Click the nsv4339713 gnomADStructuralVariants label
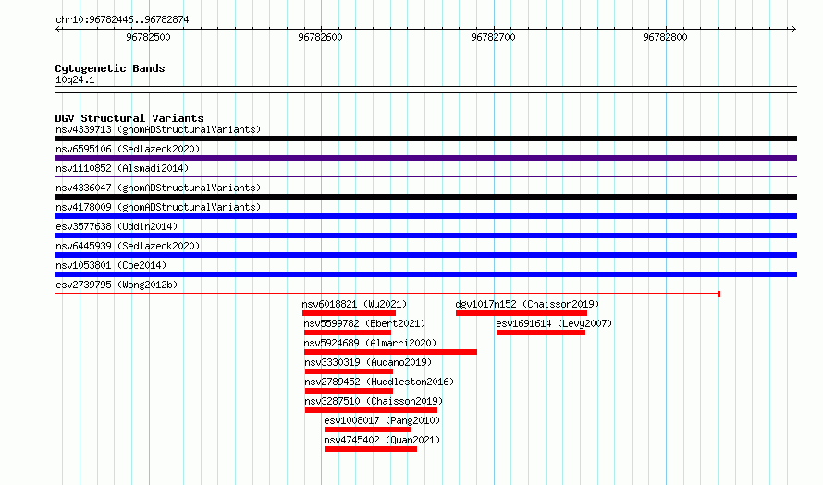This screenshot has height=485, width=823. [158, 129]
